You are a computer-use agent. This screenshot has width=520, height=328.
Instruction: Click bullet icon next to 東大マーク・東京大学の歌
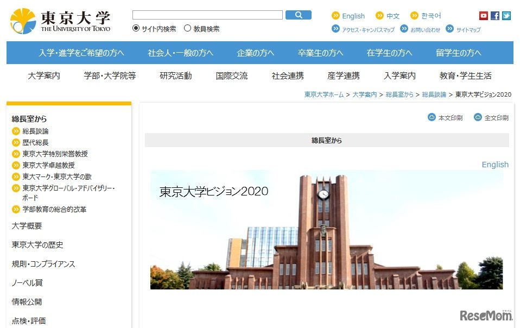pos(16,177)
